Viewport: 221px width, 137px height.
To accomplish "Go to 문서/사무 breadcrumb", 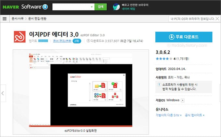I will [18, 19].
